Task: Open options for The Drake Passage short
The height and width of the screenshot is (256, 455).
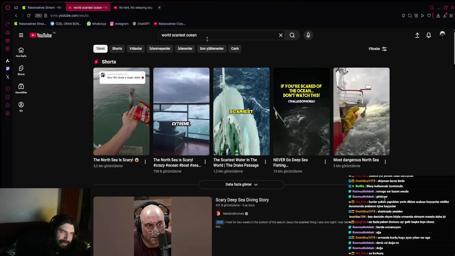Action: 265,162
